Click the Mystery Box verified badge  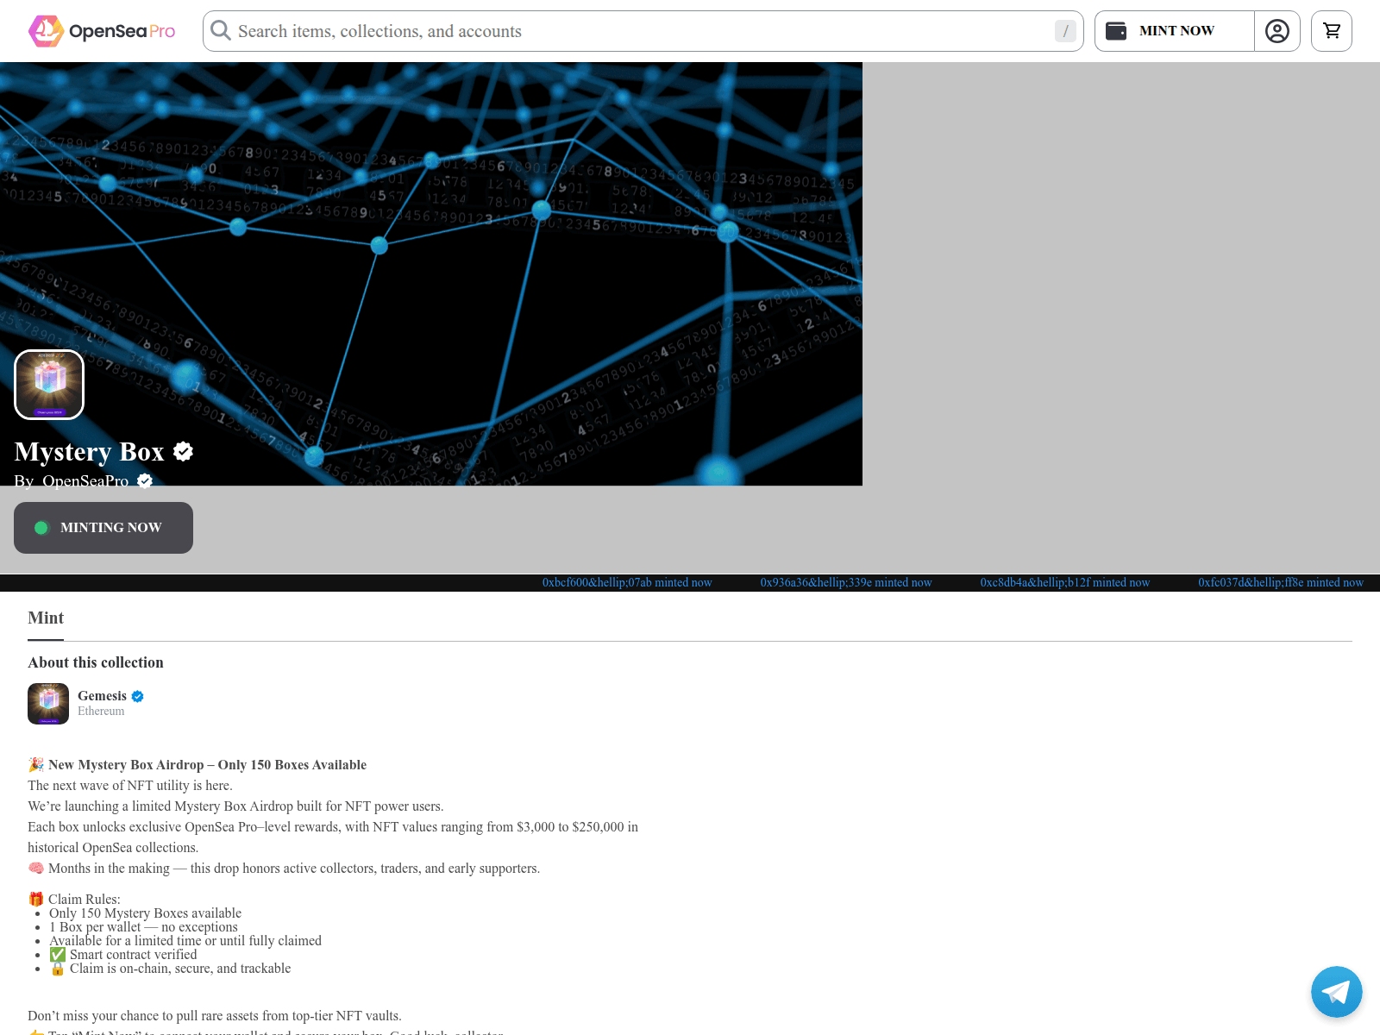click(183, 451)
